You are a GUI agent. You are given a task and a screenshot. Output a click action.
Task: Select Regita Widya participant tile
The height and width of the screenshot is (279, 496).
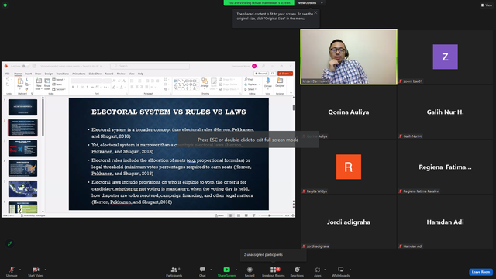point(349,167)
